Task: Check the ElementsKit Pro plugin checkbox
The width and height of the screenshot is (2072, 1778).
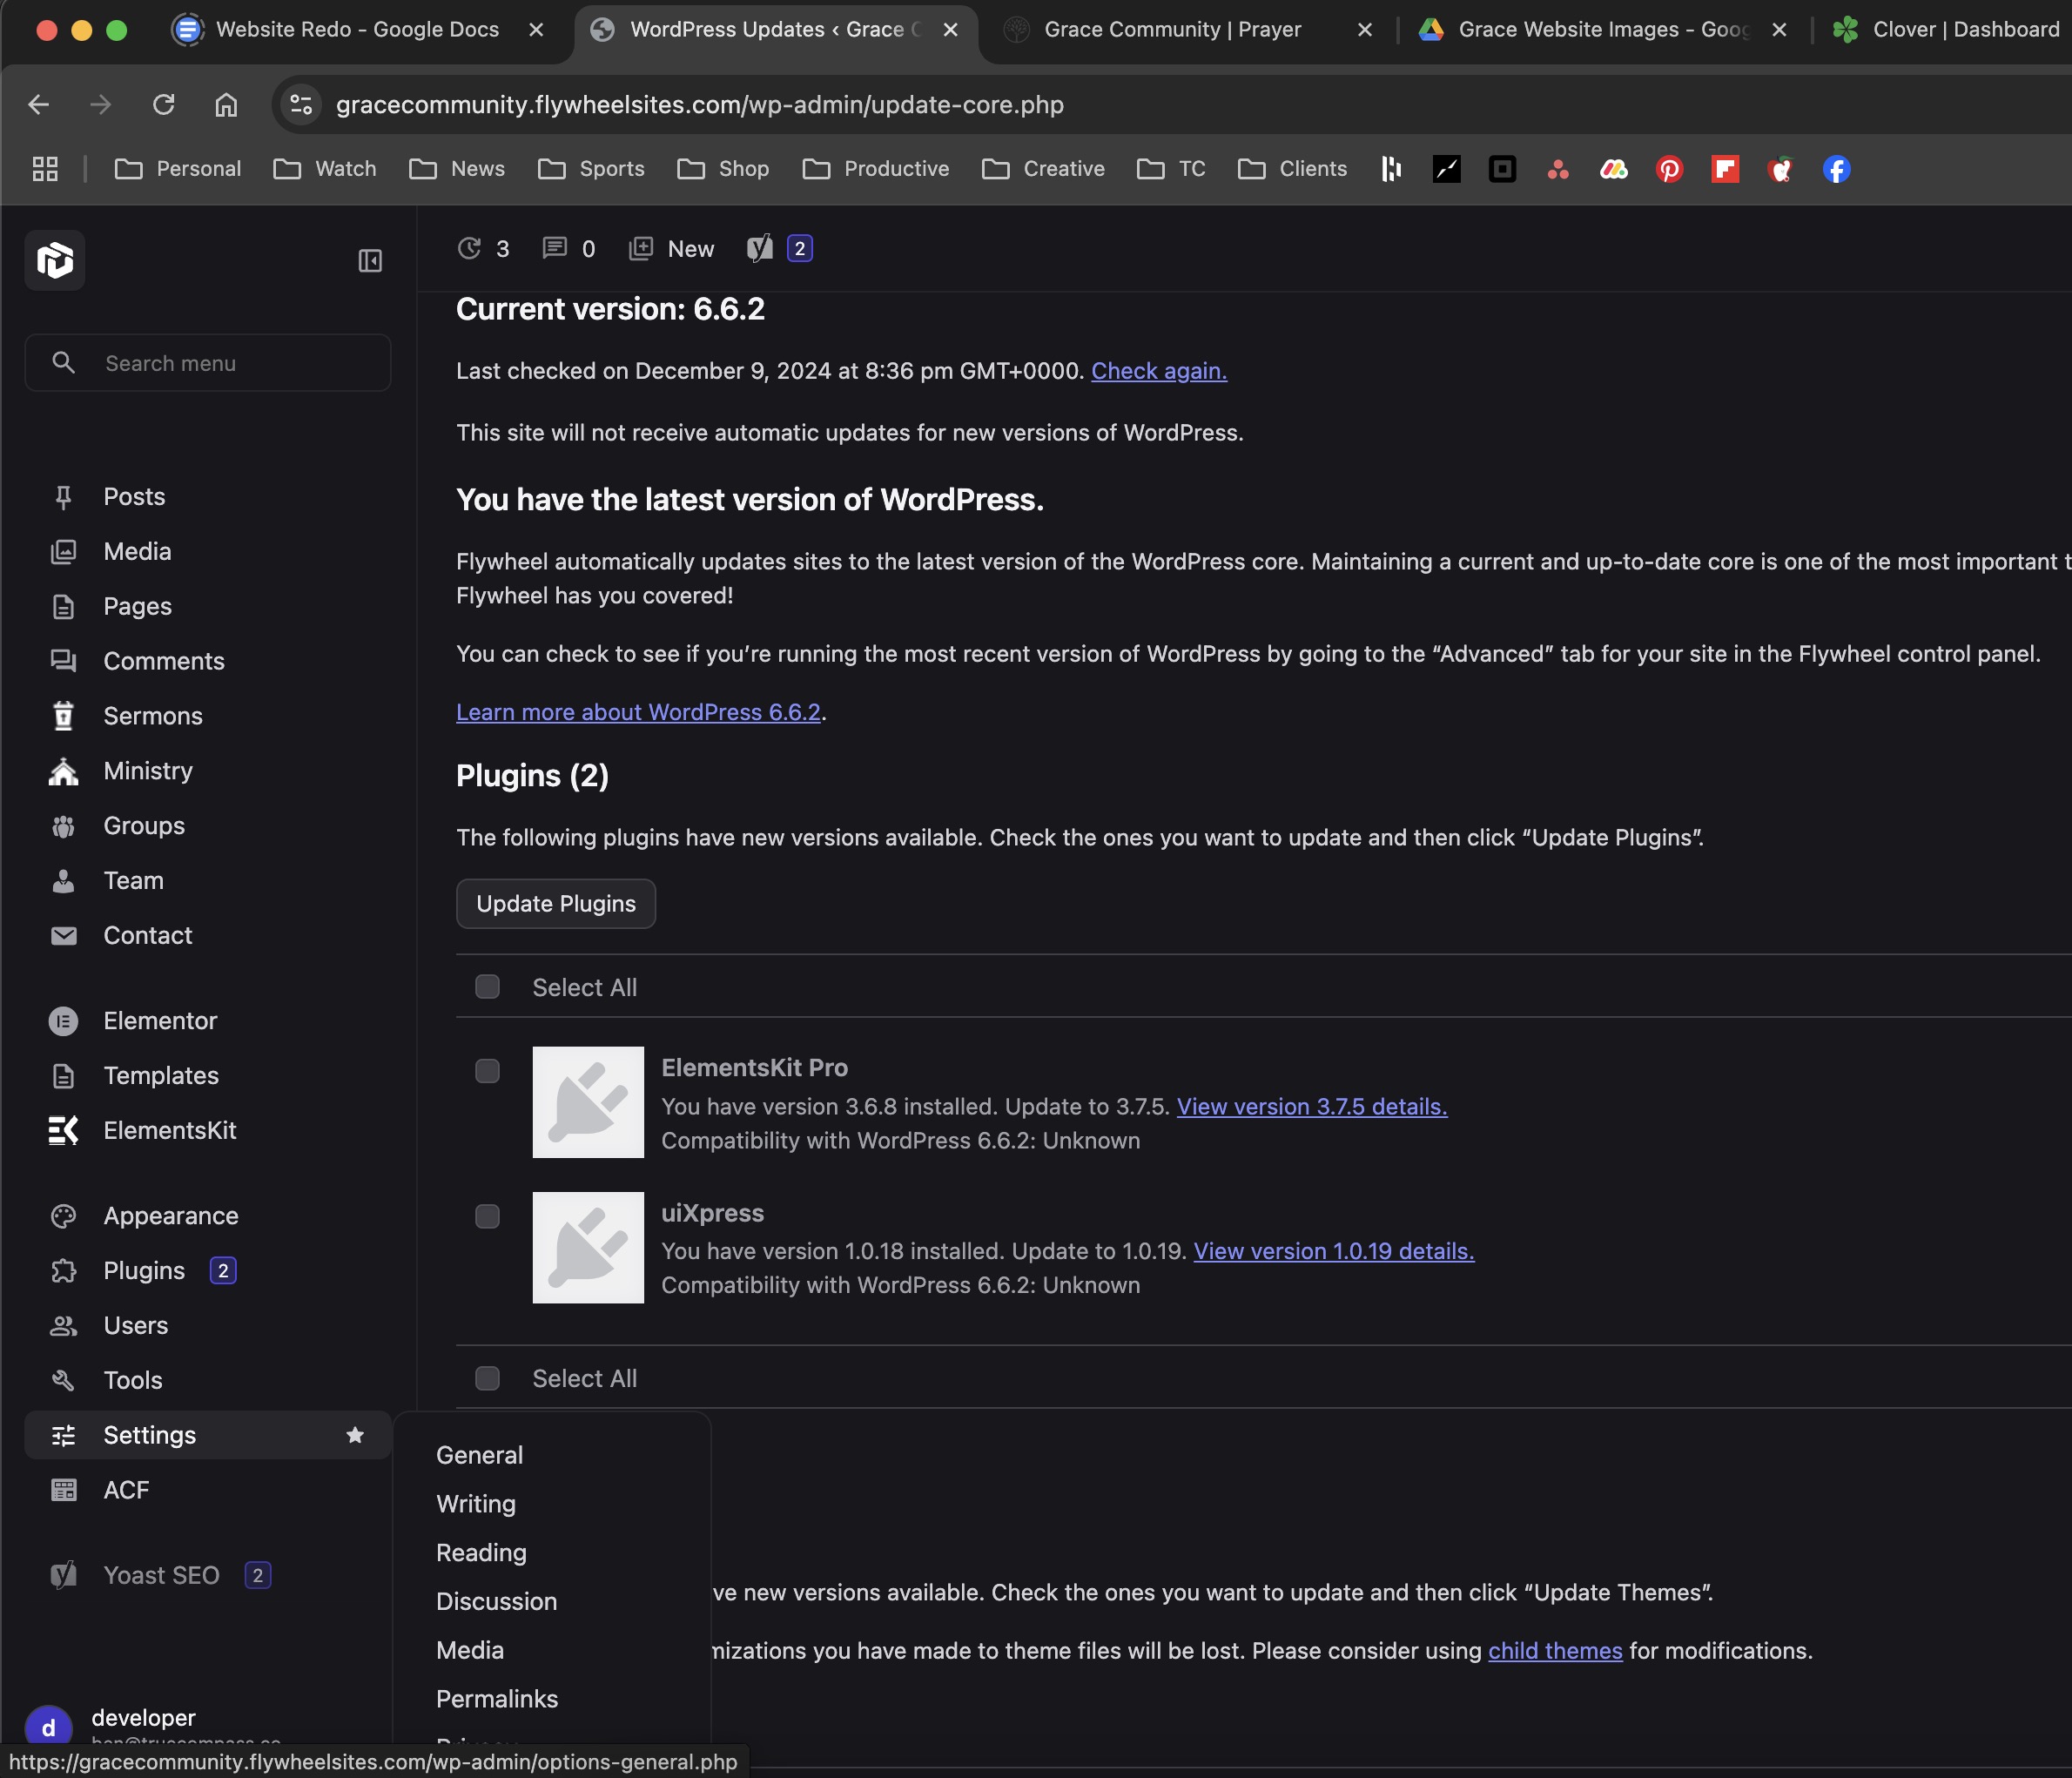Action: click(487, 1071)
